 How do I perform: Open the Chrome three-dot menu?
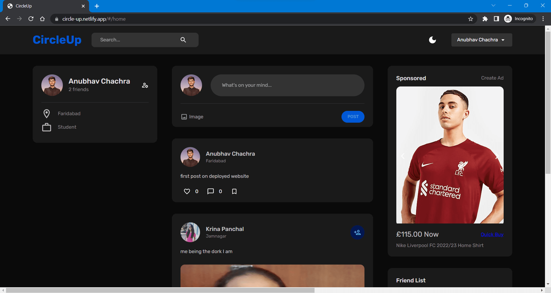pos(543,19)
